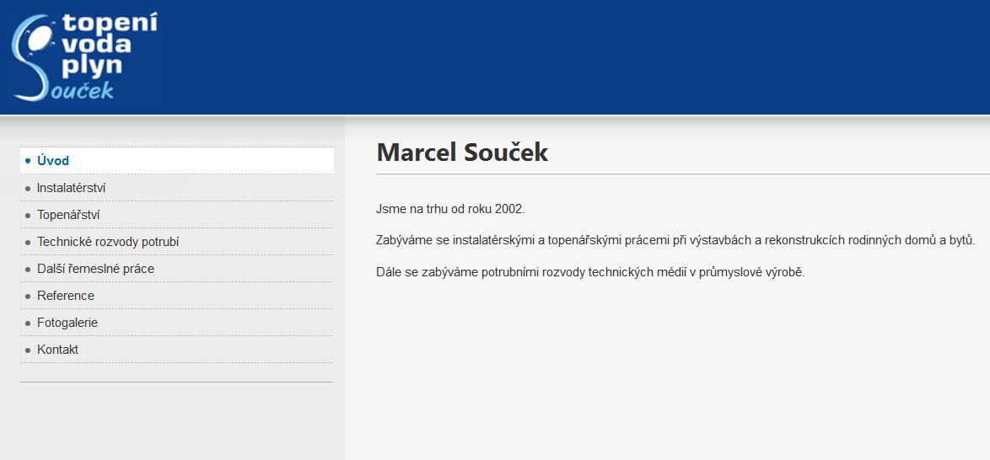Click the bullet icon beside Fotogalerie
Image resolution: width=990 pixels, height=460 pixels.
pyautogui.click(x=28, y=324)
